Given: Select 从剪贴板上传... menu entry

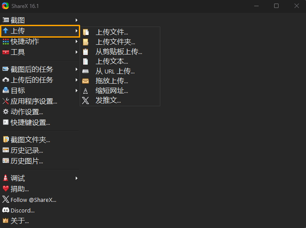Looking at the screenshot, I should [120, 52].
